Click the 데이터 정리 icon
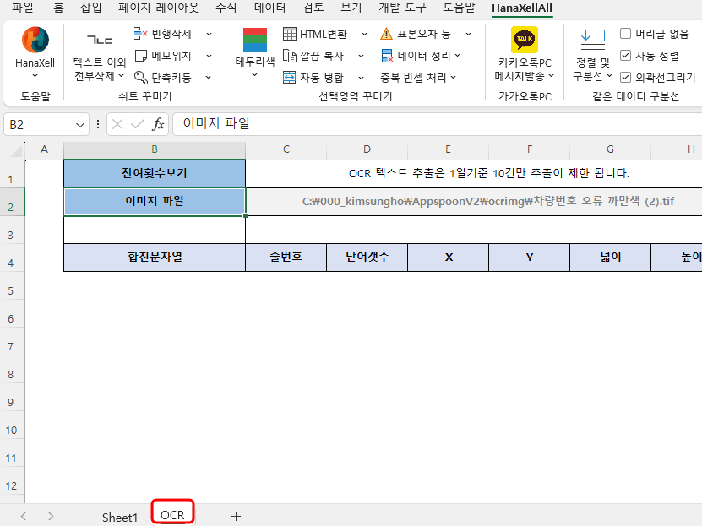 [387, 56]
